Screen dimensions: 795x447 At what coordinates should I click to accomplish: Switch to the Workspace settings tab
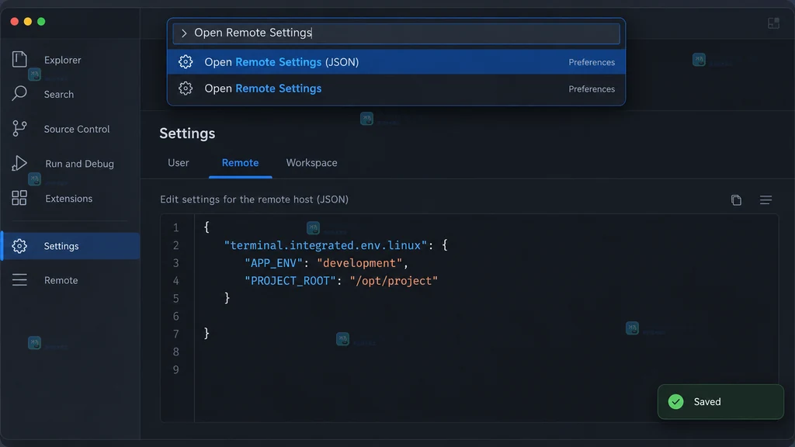[311, 163]
